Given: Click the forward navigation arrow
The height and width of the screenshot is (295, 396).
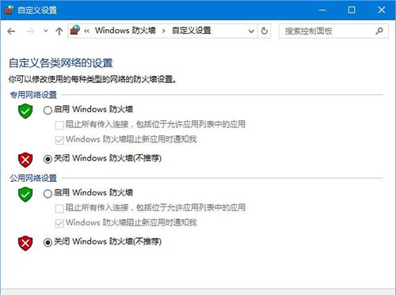Looking at the screenshot, I should pyautogui.click(x=30, y=32).
